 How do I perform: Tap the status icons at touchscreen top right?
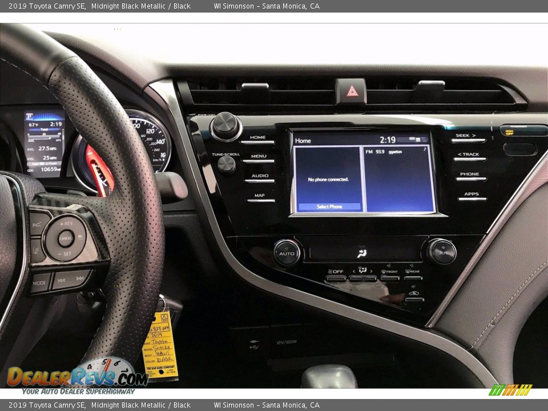(418, 139)
